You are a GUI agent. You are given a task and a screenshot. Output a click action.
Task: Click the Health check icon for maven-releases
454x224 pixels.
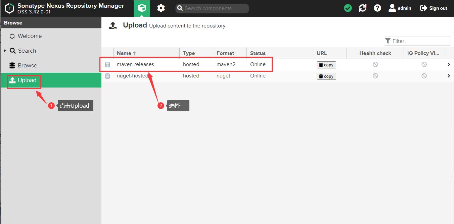375,64
